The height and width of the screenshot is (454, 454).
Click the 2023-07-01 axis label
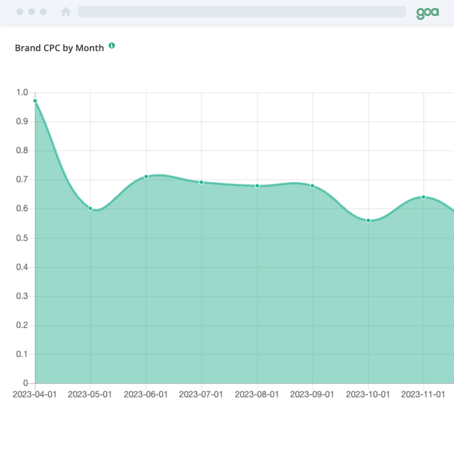[201, 394]
